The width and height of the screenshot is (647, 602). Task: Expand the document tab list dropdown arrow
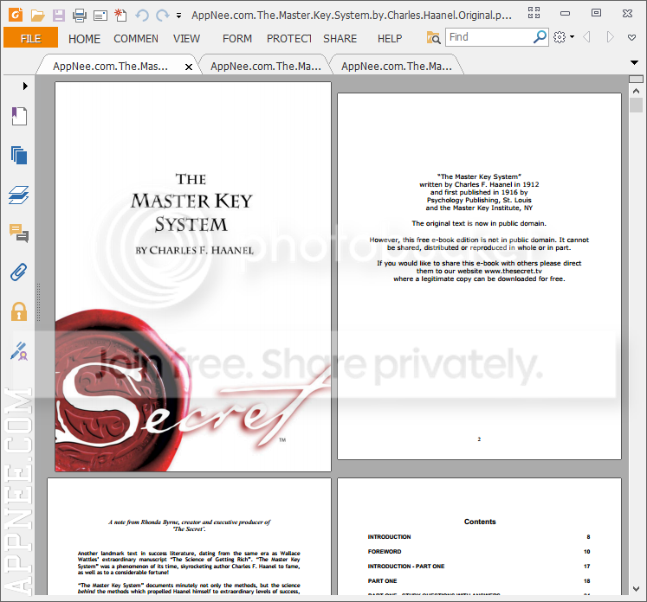pyautogui.click(x=635, y=62)
